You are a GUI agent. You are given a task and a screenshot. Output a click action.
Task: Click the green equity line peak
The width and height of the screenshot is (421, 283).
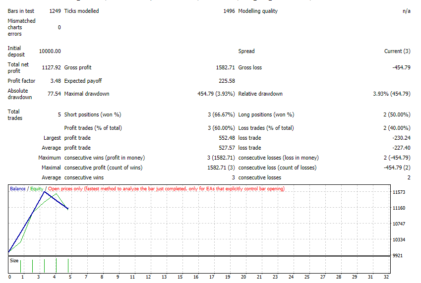[x=56, y=194]
